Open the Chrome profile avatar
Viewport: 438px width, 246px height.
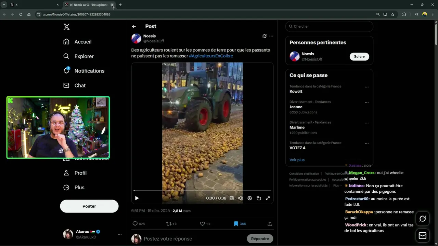tap(425, 14)
